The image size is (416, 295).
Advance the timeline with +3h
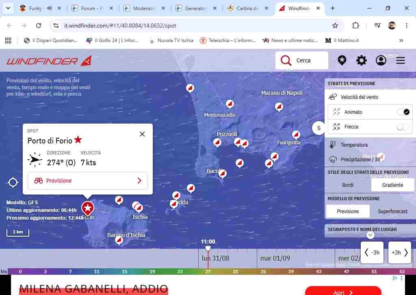pos(400,252)
